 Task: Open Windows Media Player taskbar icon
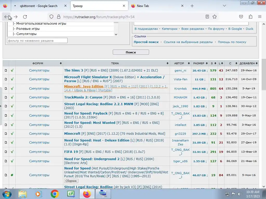(38, 194)
